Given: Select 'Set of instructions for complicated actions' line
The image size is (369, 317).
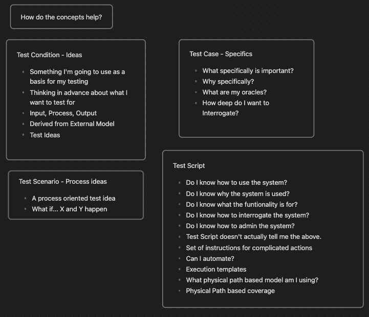Looking at the screenshot, I should pos(249,248).
